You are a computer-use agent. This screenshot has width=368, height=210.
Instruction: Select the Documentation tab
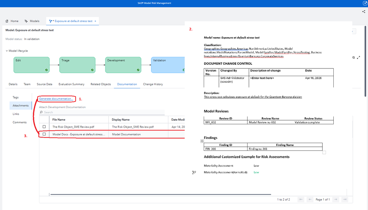click(127, 84)
